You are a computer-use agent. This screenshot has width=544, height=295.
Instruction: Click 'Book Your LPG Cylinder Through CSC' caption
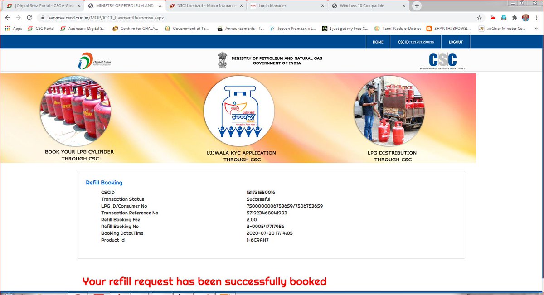[79, 155]
